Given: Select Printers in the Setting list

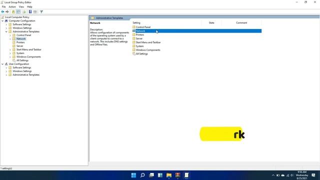Looking at the screenshot, I should coord(140,34).
